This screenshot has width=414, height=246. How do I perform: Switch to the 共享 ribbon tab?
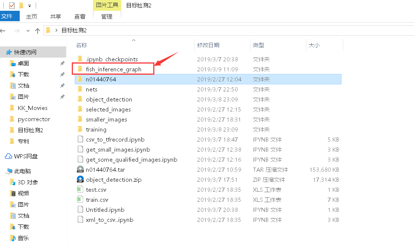click(56, 17)
